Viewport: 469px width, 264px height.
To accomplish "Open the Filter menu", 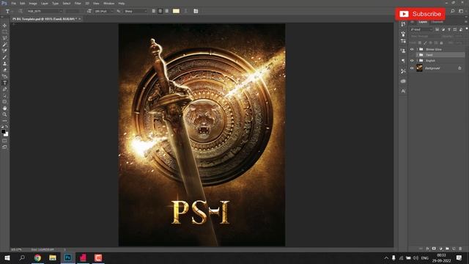I will [x=78, y=3].
